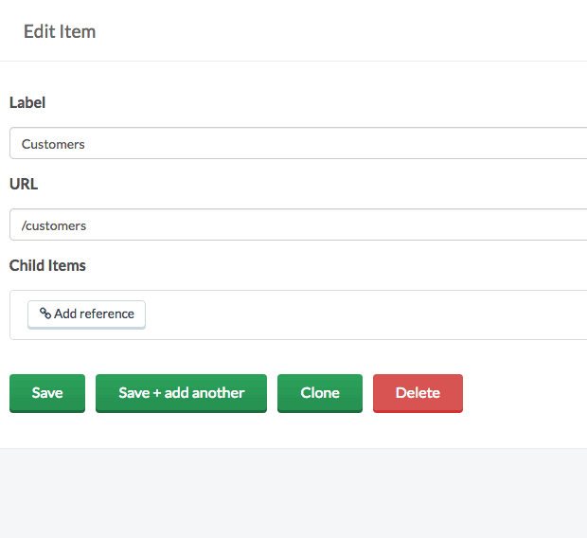Focus the Label input field
Image resolution: width=587 pixels, height=538 pixels.
tap(298, 143)
